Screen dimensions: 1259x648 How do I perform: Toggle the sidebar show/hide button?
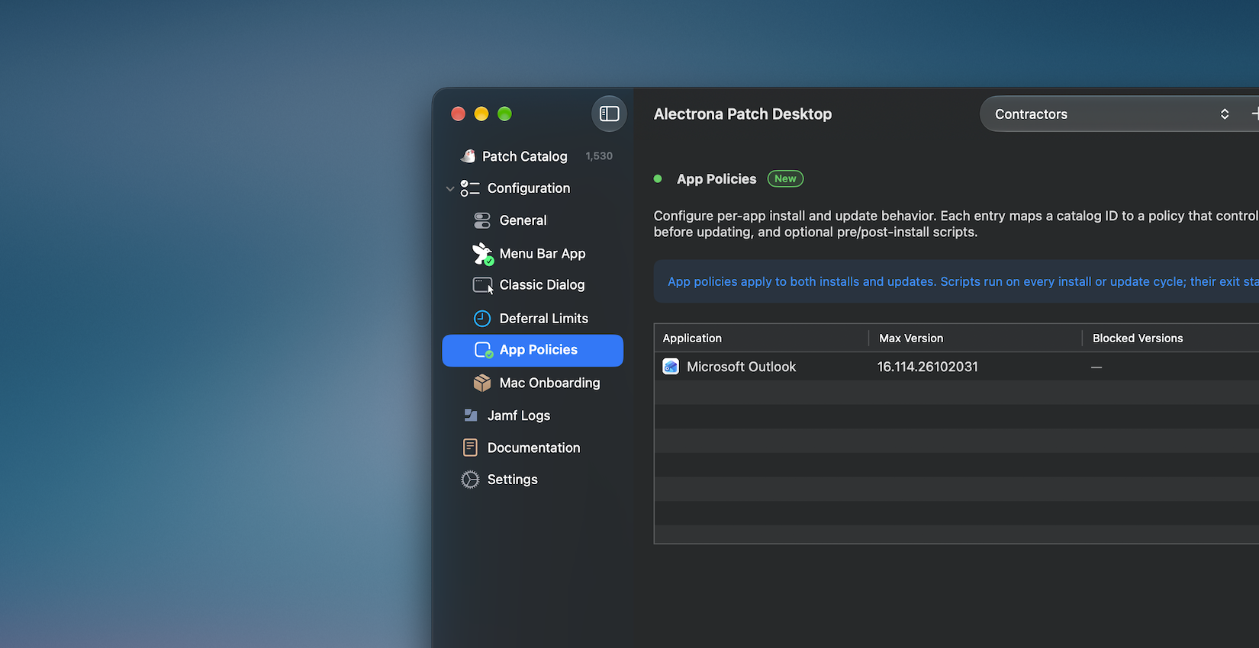pyautogui.click(x=609, y=114)
